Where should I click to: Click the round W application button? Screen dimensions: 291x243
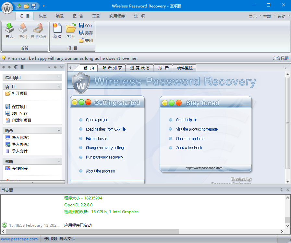tap(7, 8)
